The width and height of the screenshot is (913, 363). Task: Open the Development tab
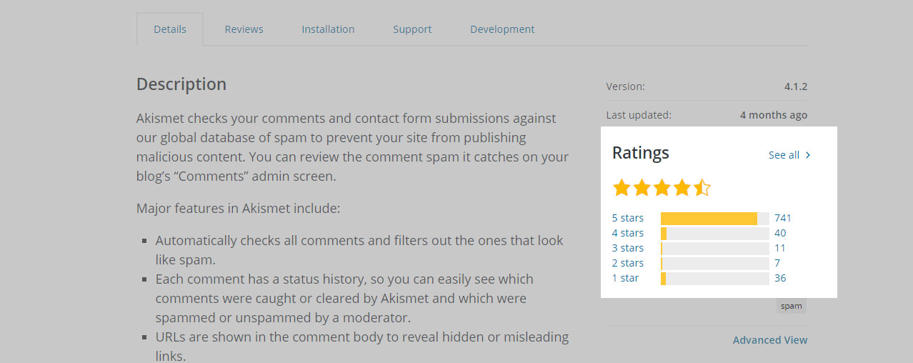[502, 29]
